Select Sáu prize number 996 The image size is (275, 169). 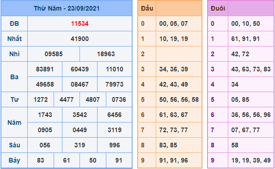click(115, 145)
